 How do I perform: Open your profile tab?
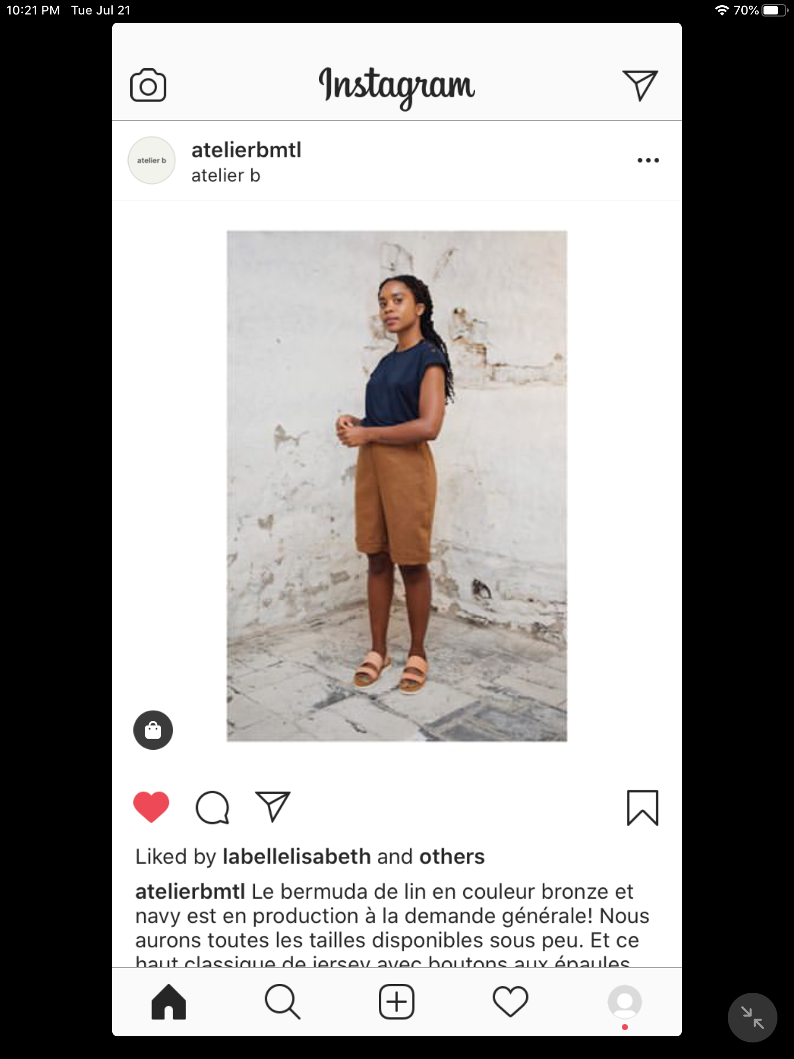(x=624, y=1002)
